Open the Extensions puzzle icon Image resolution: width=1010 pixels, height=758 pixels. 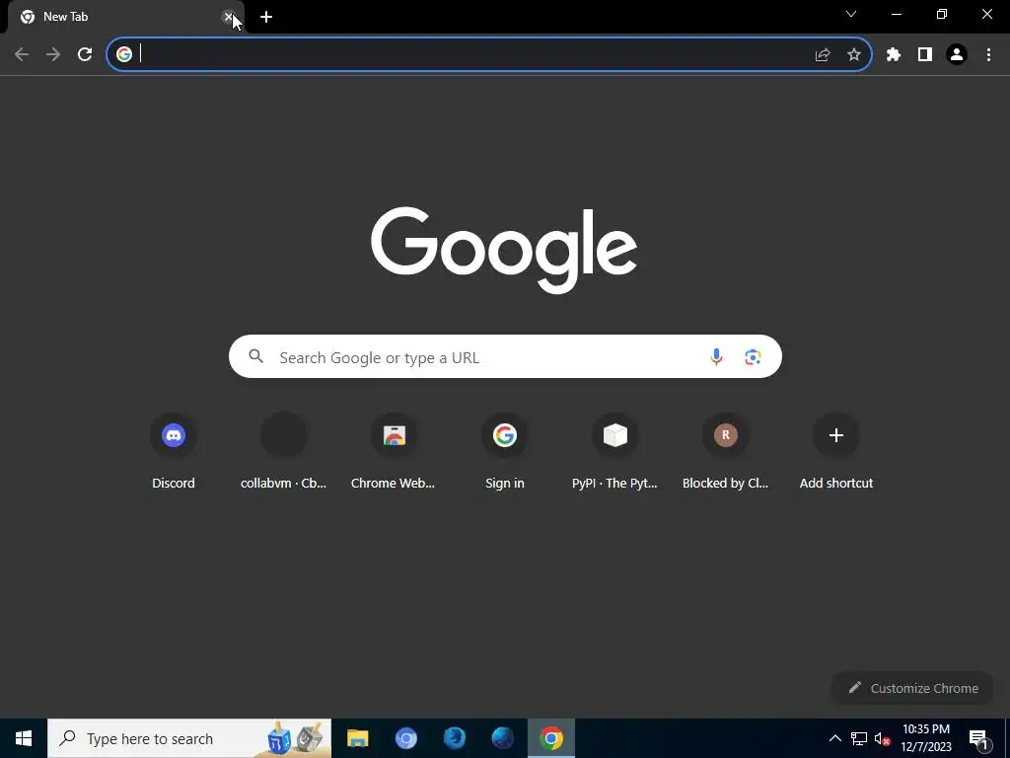[x=894, y=55]
